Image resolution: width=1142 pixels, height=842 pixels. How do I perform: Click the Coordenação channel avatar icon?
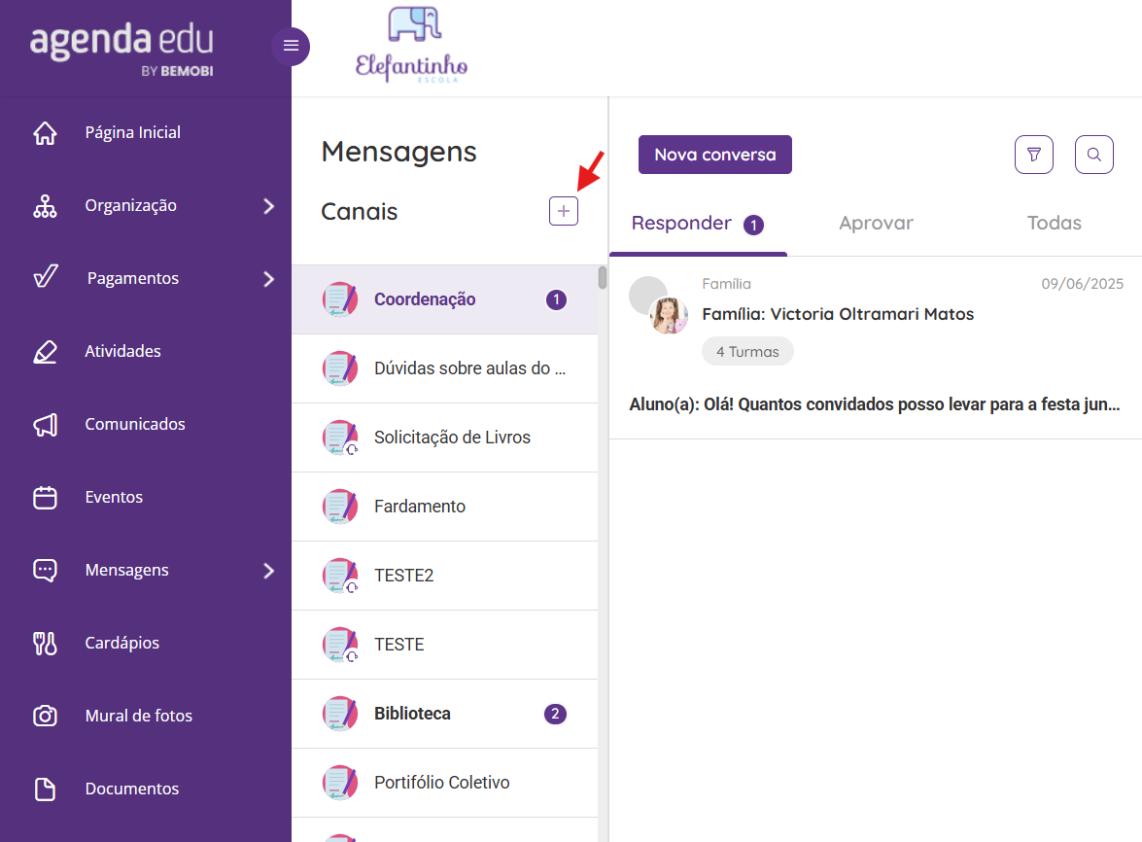click(x=340, y=299)
